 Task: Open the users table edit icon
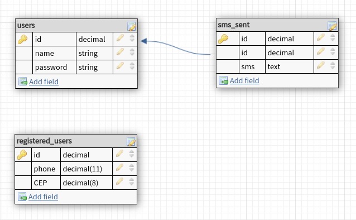click(x=132, y=26)
